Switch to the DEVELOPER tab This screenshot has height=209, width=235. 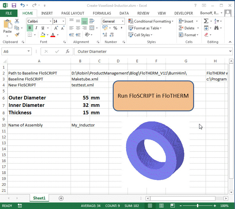pos(184,13)
